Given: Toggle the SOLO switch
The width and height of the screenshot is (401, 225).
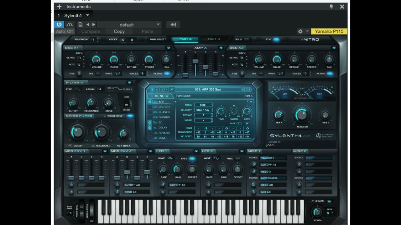Looking at the screenshot, I should [x=247, y=39].
